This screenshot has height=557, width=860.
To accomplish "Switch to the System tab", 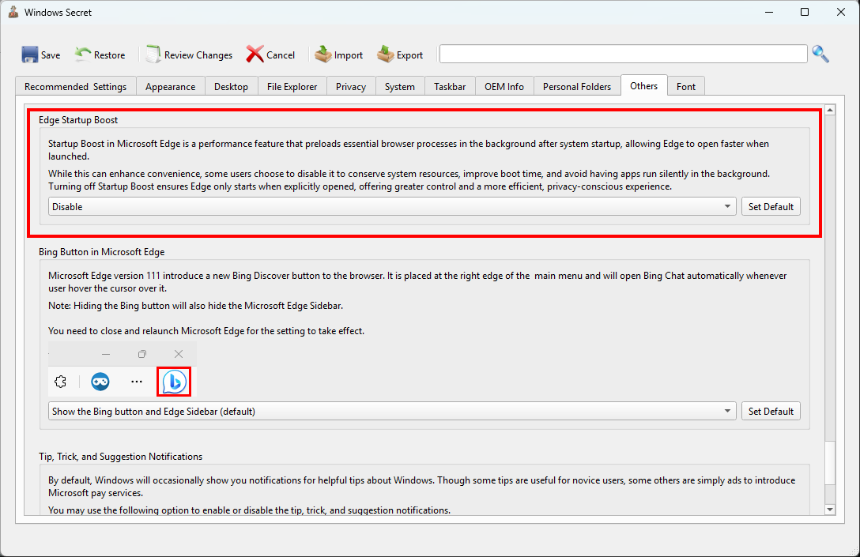I will pyautogui.click(x=400, y=87).
